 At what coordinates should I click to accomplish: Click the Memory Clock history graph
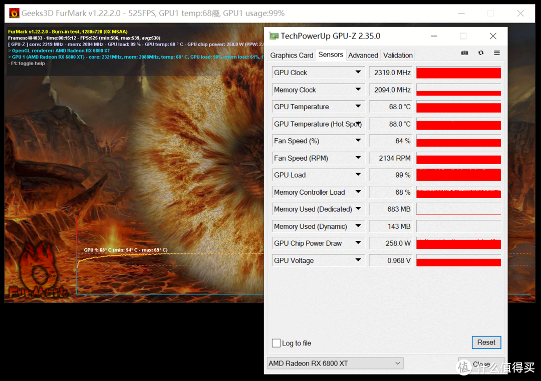458,90
